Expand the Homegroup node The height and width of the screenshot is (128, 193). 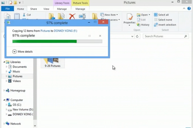click(x=4, y=90)
